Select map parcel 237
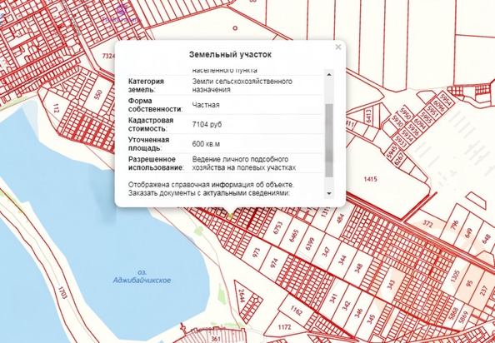The height and width of the screenshot is (343, 495). [484, 291]
